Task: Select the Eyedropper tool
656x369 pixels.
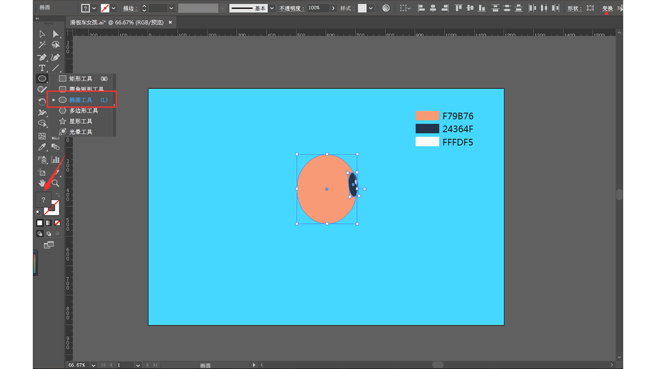Action: click(x=42, y=147)
